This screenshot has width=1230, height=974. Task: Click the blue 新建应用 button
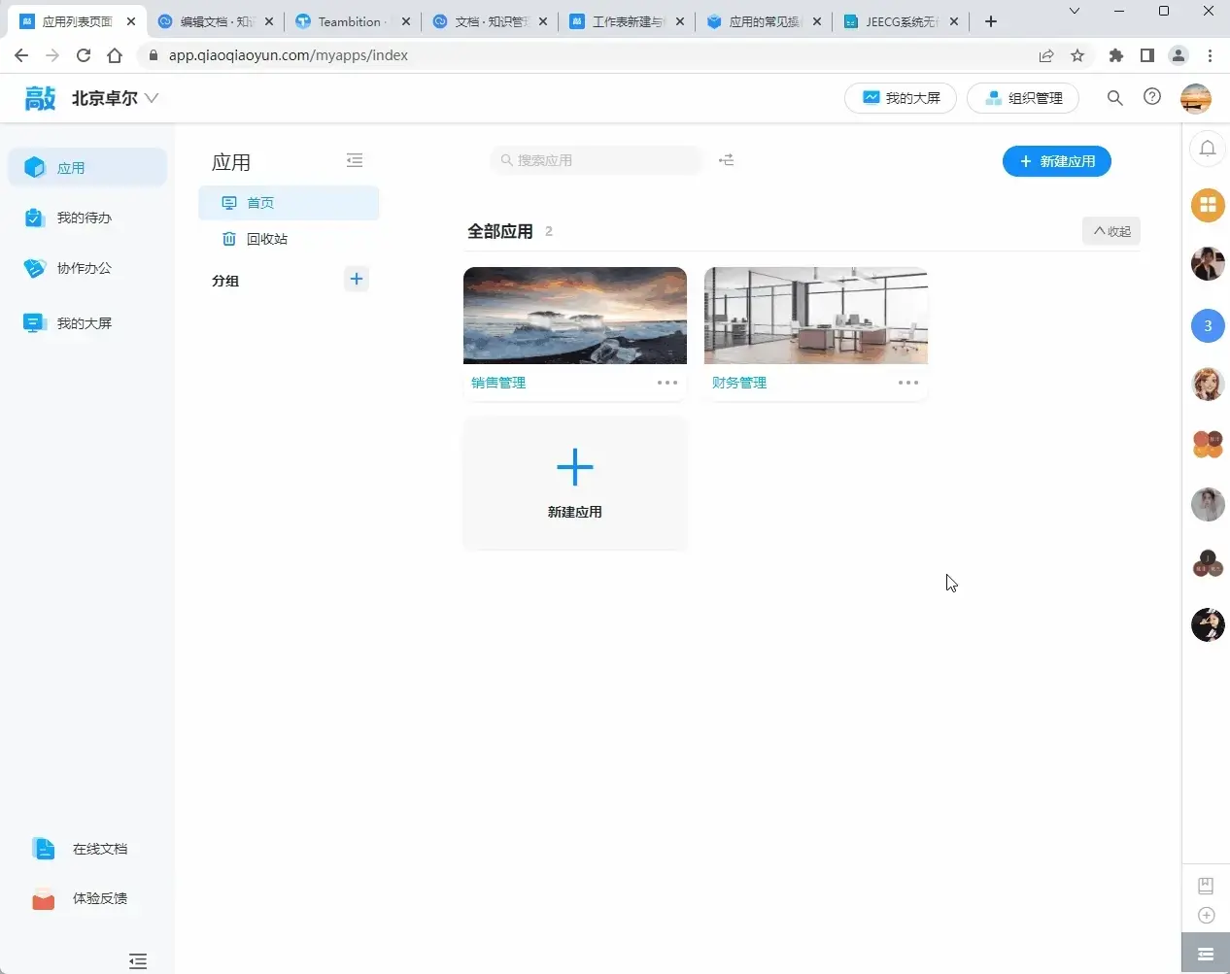click(x=1056, y=161)
